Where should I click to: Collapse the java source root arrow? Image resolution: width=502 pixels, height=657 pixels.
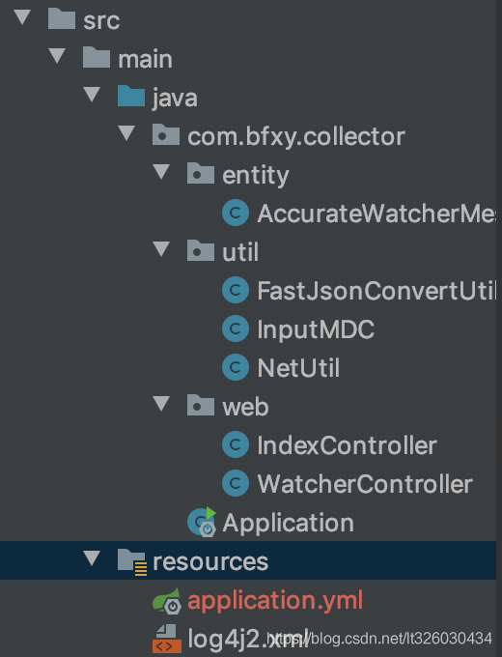[x=92, y=95]
